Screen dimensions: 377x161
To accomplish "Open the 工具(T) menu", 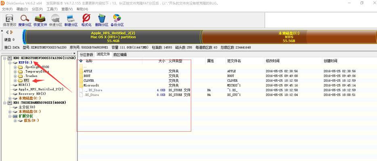I will pyautogui.click(x=52, y=9).
